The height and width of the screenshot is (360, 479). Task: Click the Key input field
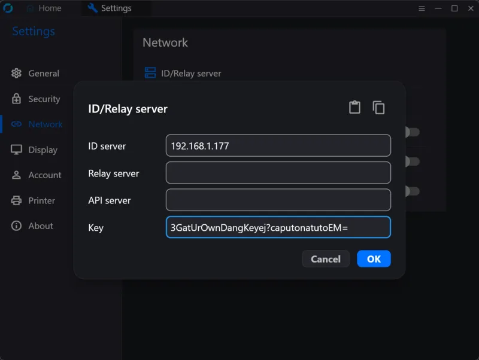tap(278, 227)
